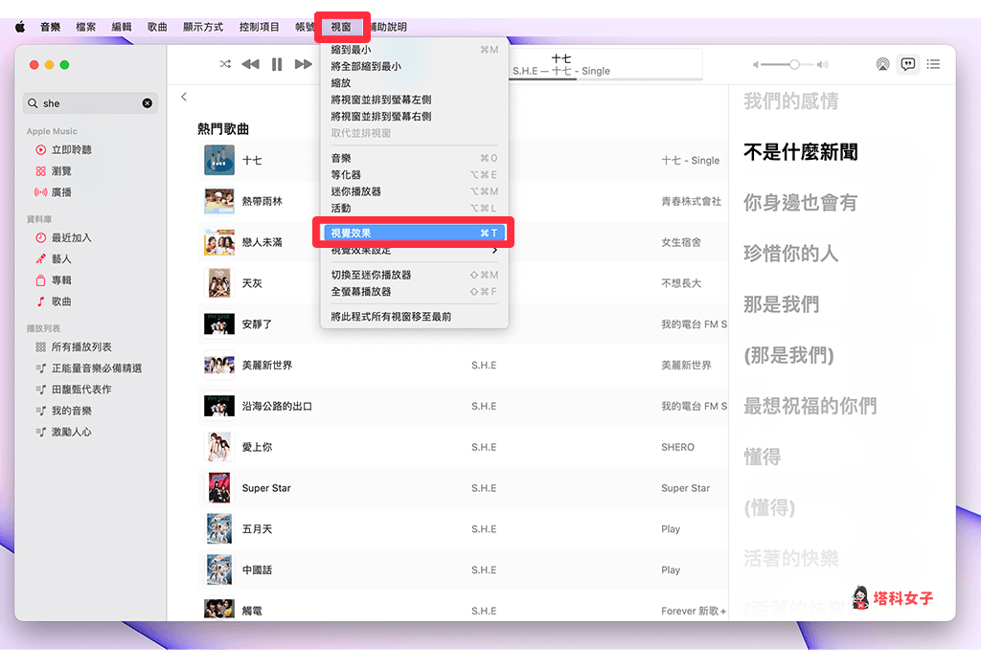
Task: Jump to lyric line 最想祝福的你們
Action: click(810, 406)
